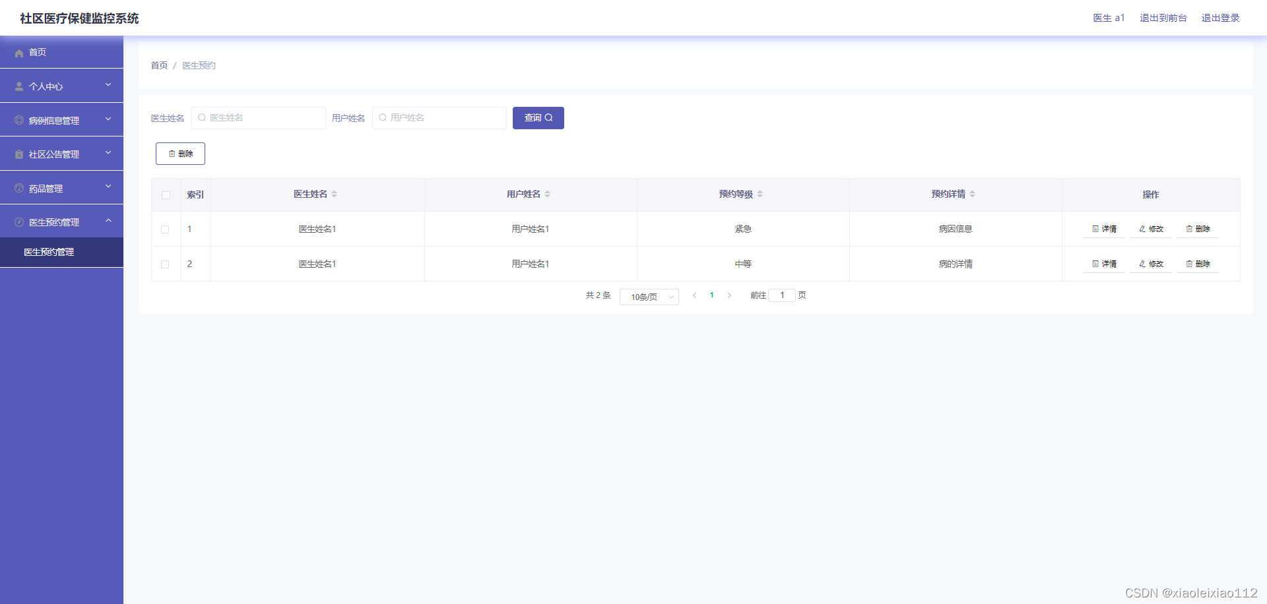Click the home icon beside 首页 in sidebar
This screenshot has width=1267, height=604.
click(x=19, y=53)
